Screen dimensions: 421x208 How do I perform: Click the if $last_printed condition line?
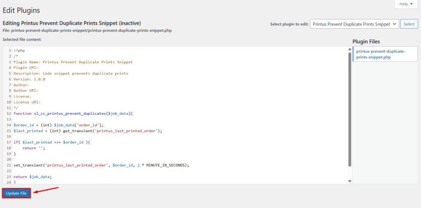pyautogui.click(x=51, y=142)
